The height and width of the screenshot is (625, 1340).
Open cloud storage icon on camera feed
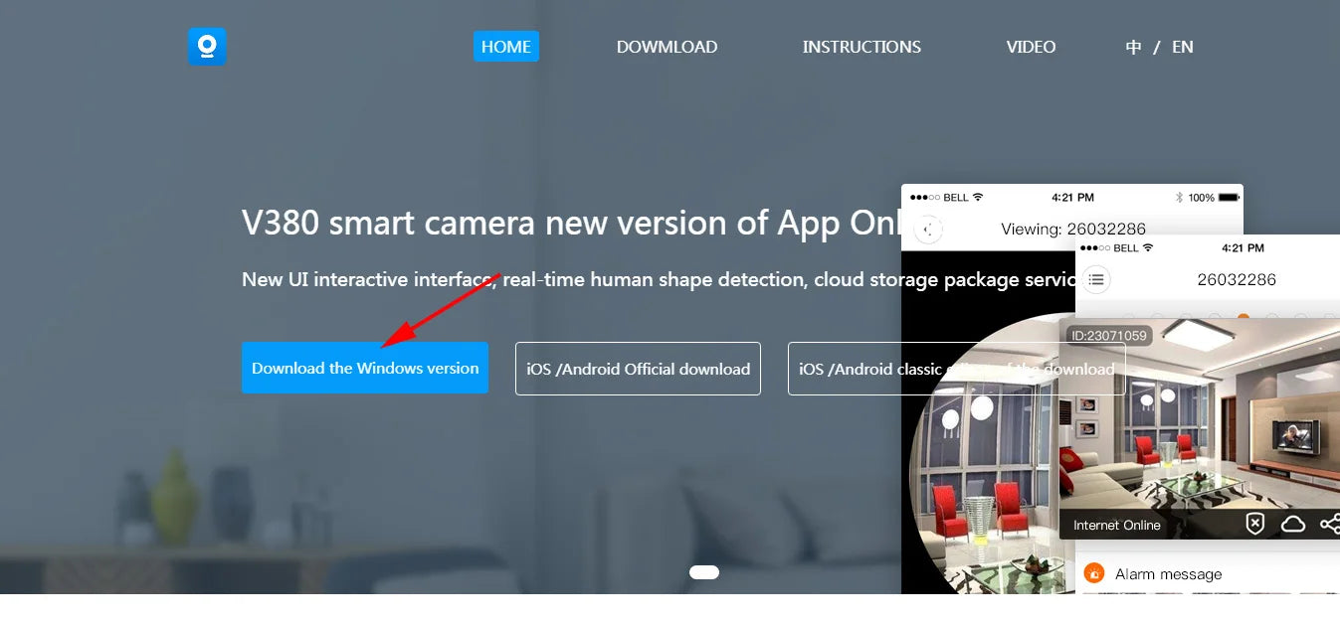[1292, 524]
